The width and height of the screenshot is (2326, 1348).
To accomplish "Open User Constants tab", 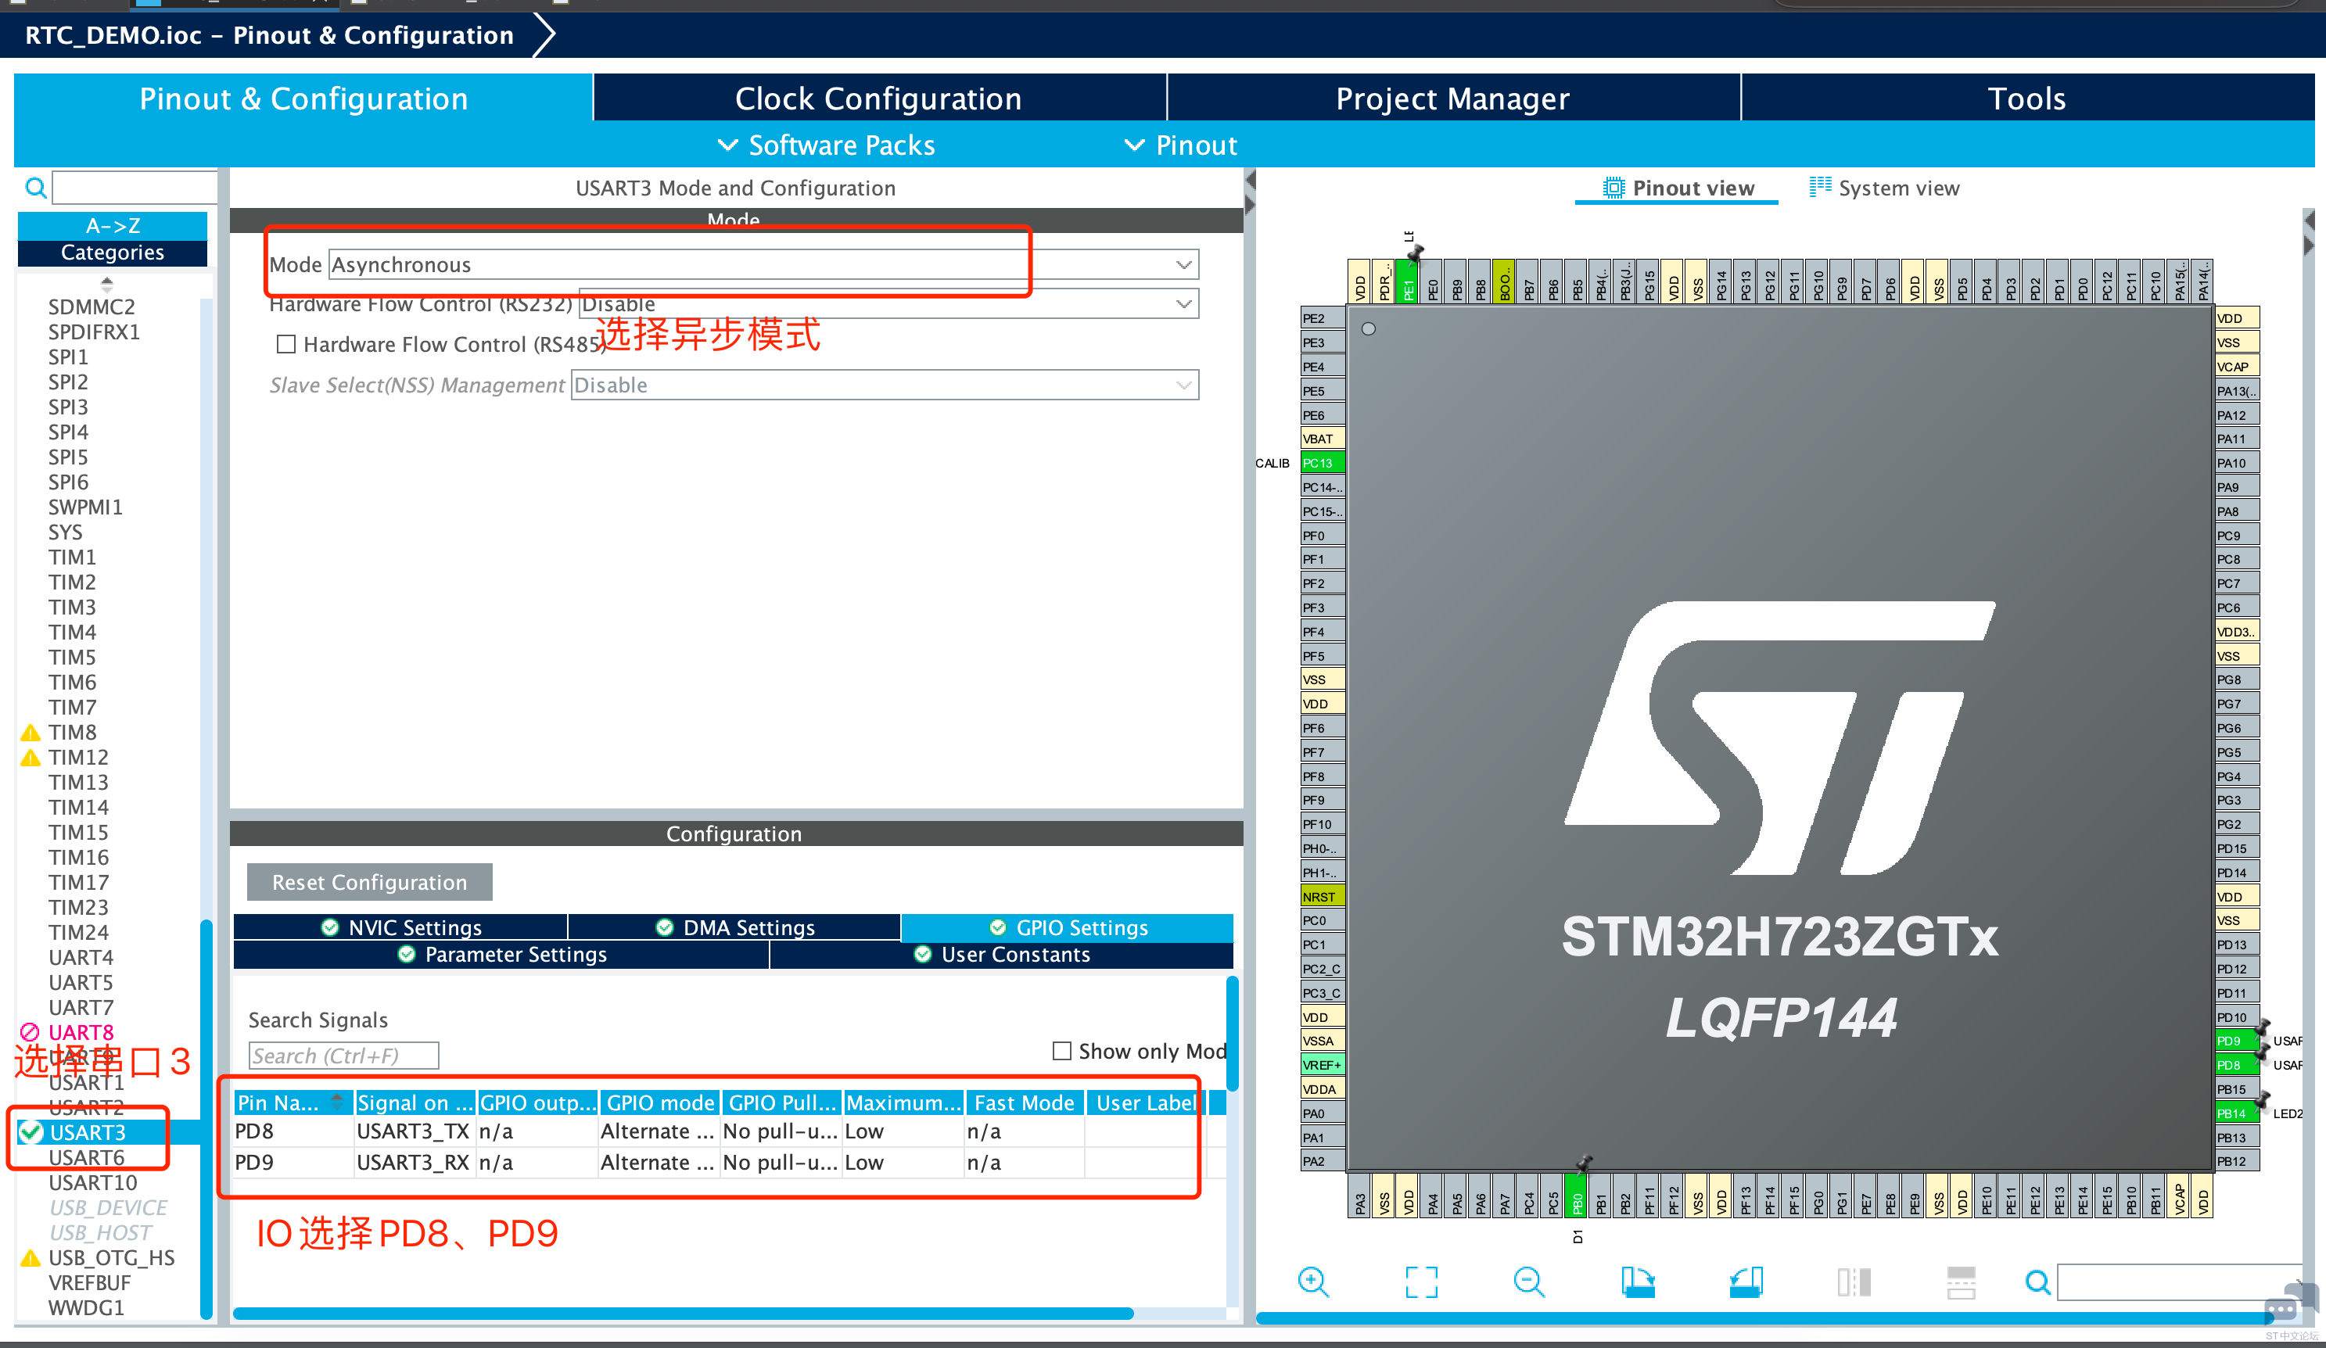I will (1001, 954).
